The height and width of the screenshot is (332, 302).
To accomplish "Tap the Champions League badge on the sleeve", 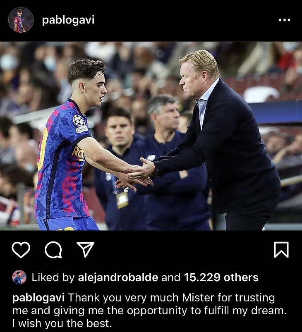I will tap(79, 120).
